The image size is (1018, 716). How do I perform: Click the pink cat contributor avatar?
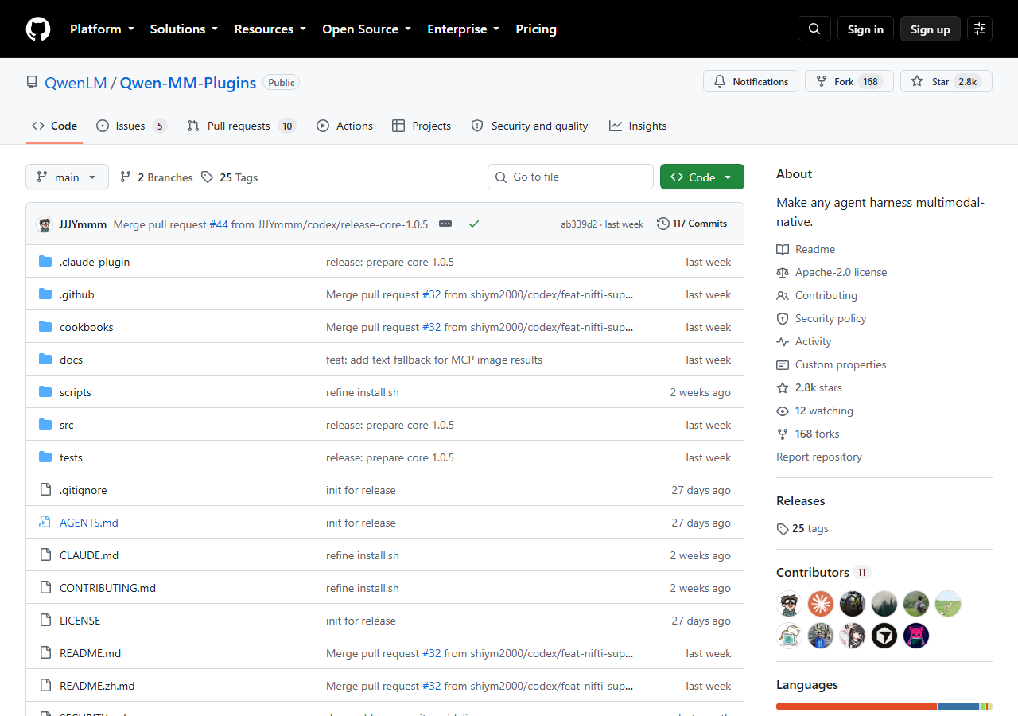click(x=916, y=636)
